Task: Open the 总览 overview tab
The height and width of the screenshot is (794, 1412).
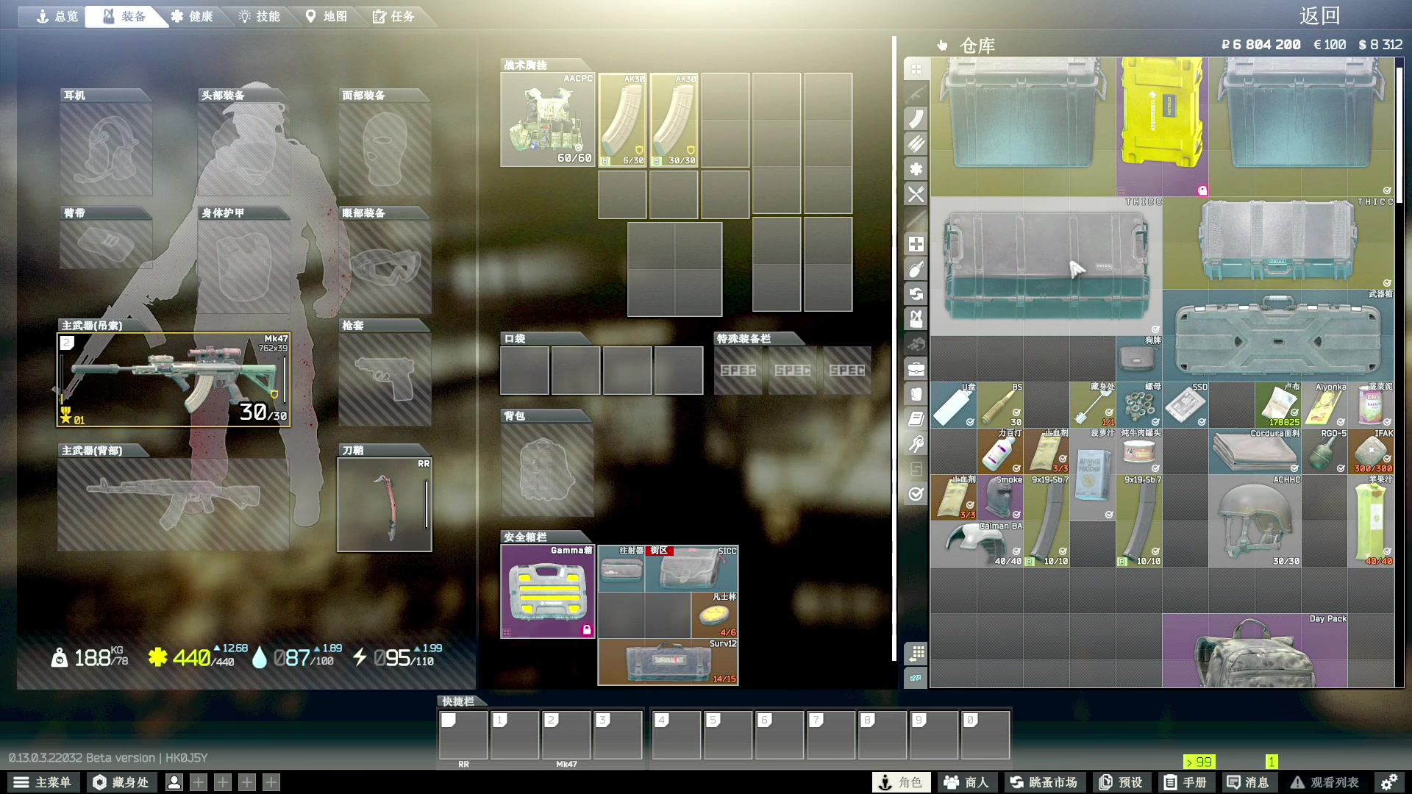Action: coord(56,16)
